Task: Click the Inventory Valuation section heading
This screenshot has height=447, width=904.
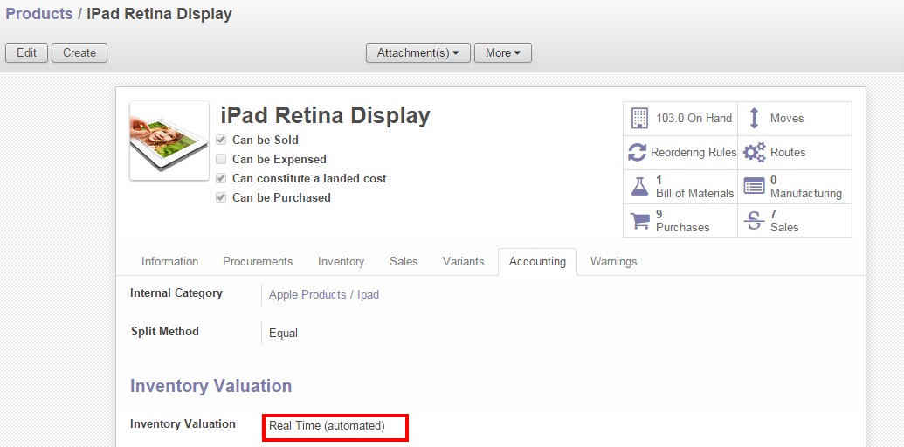Action: [x=211, y=385]
